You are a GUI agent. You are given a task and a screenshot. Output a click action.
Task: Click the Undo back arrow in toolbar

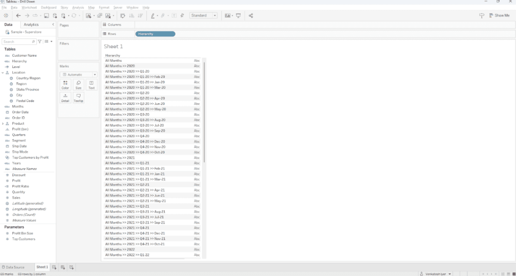click(18, 15)
